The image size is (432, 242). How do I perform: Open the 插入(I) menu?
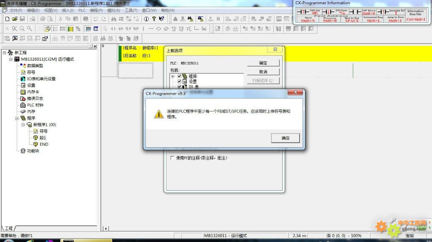(x=67, y=11)
